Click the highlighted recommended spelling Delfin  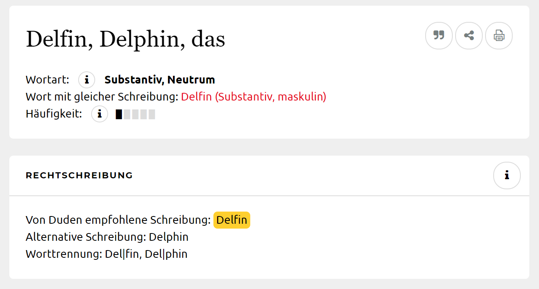[x=232, y=220]
